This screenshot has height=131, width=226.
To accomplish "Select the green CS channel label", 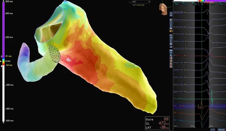I will click(178, 99).
